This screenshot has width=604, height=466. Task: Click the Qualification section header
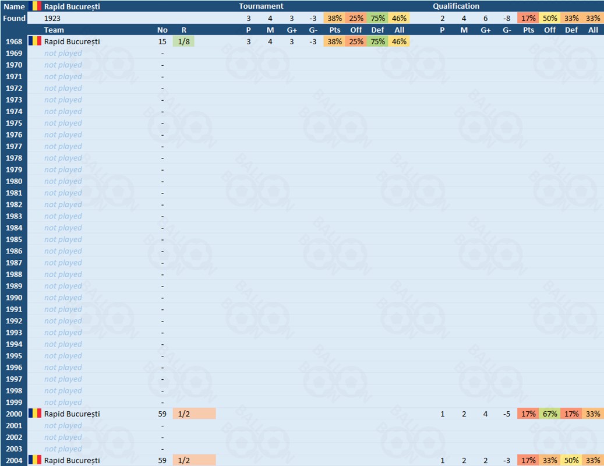pyautogui.click(x=456, y=6)
